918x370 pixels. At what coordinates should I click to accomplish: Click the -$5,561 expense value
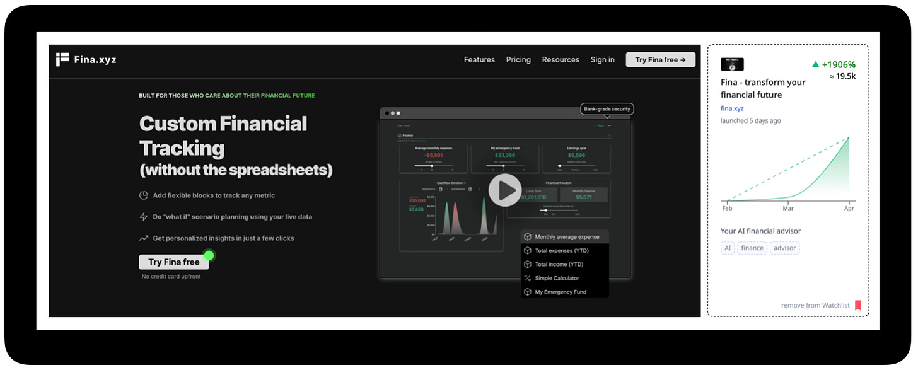pyautogui.click(x=434, y=155)
